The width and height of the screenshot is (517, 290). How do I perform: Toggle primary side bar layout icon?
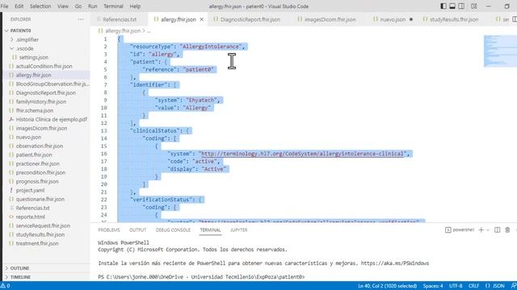[x=443, y=6]
